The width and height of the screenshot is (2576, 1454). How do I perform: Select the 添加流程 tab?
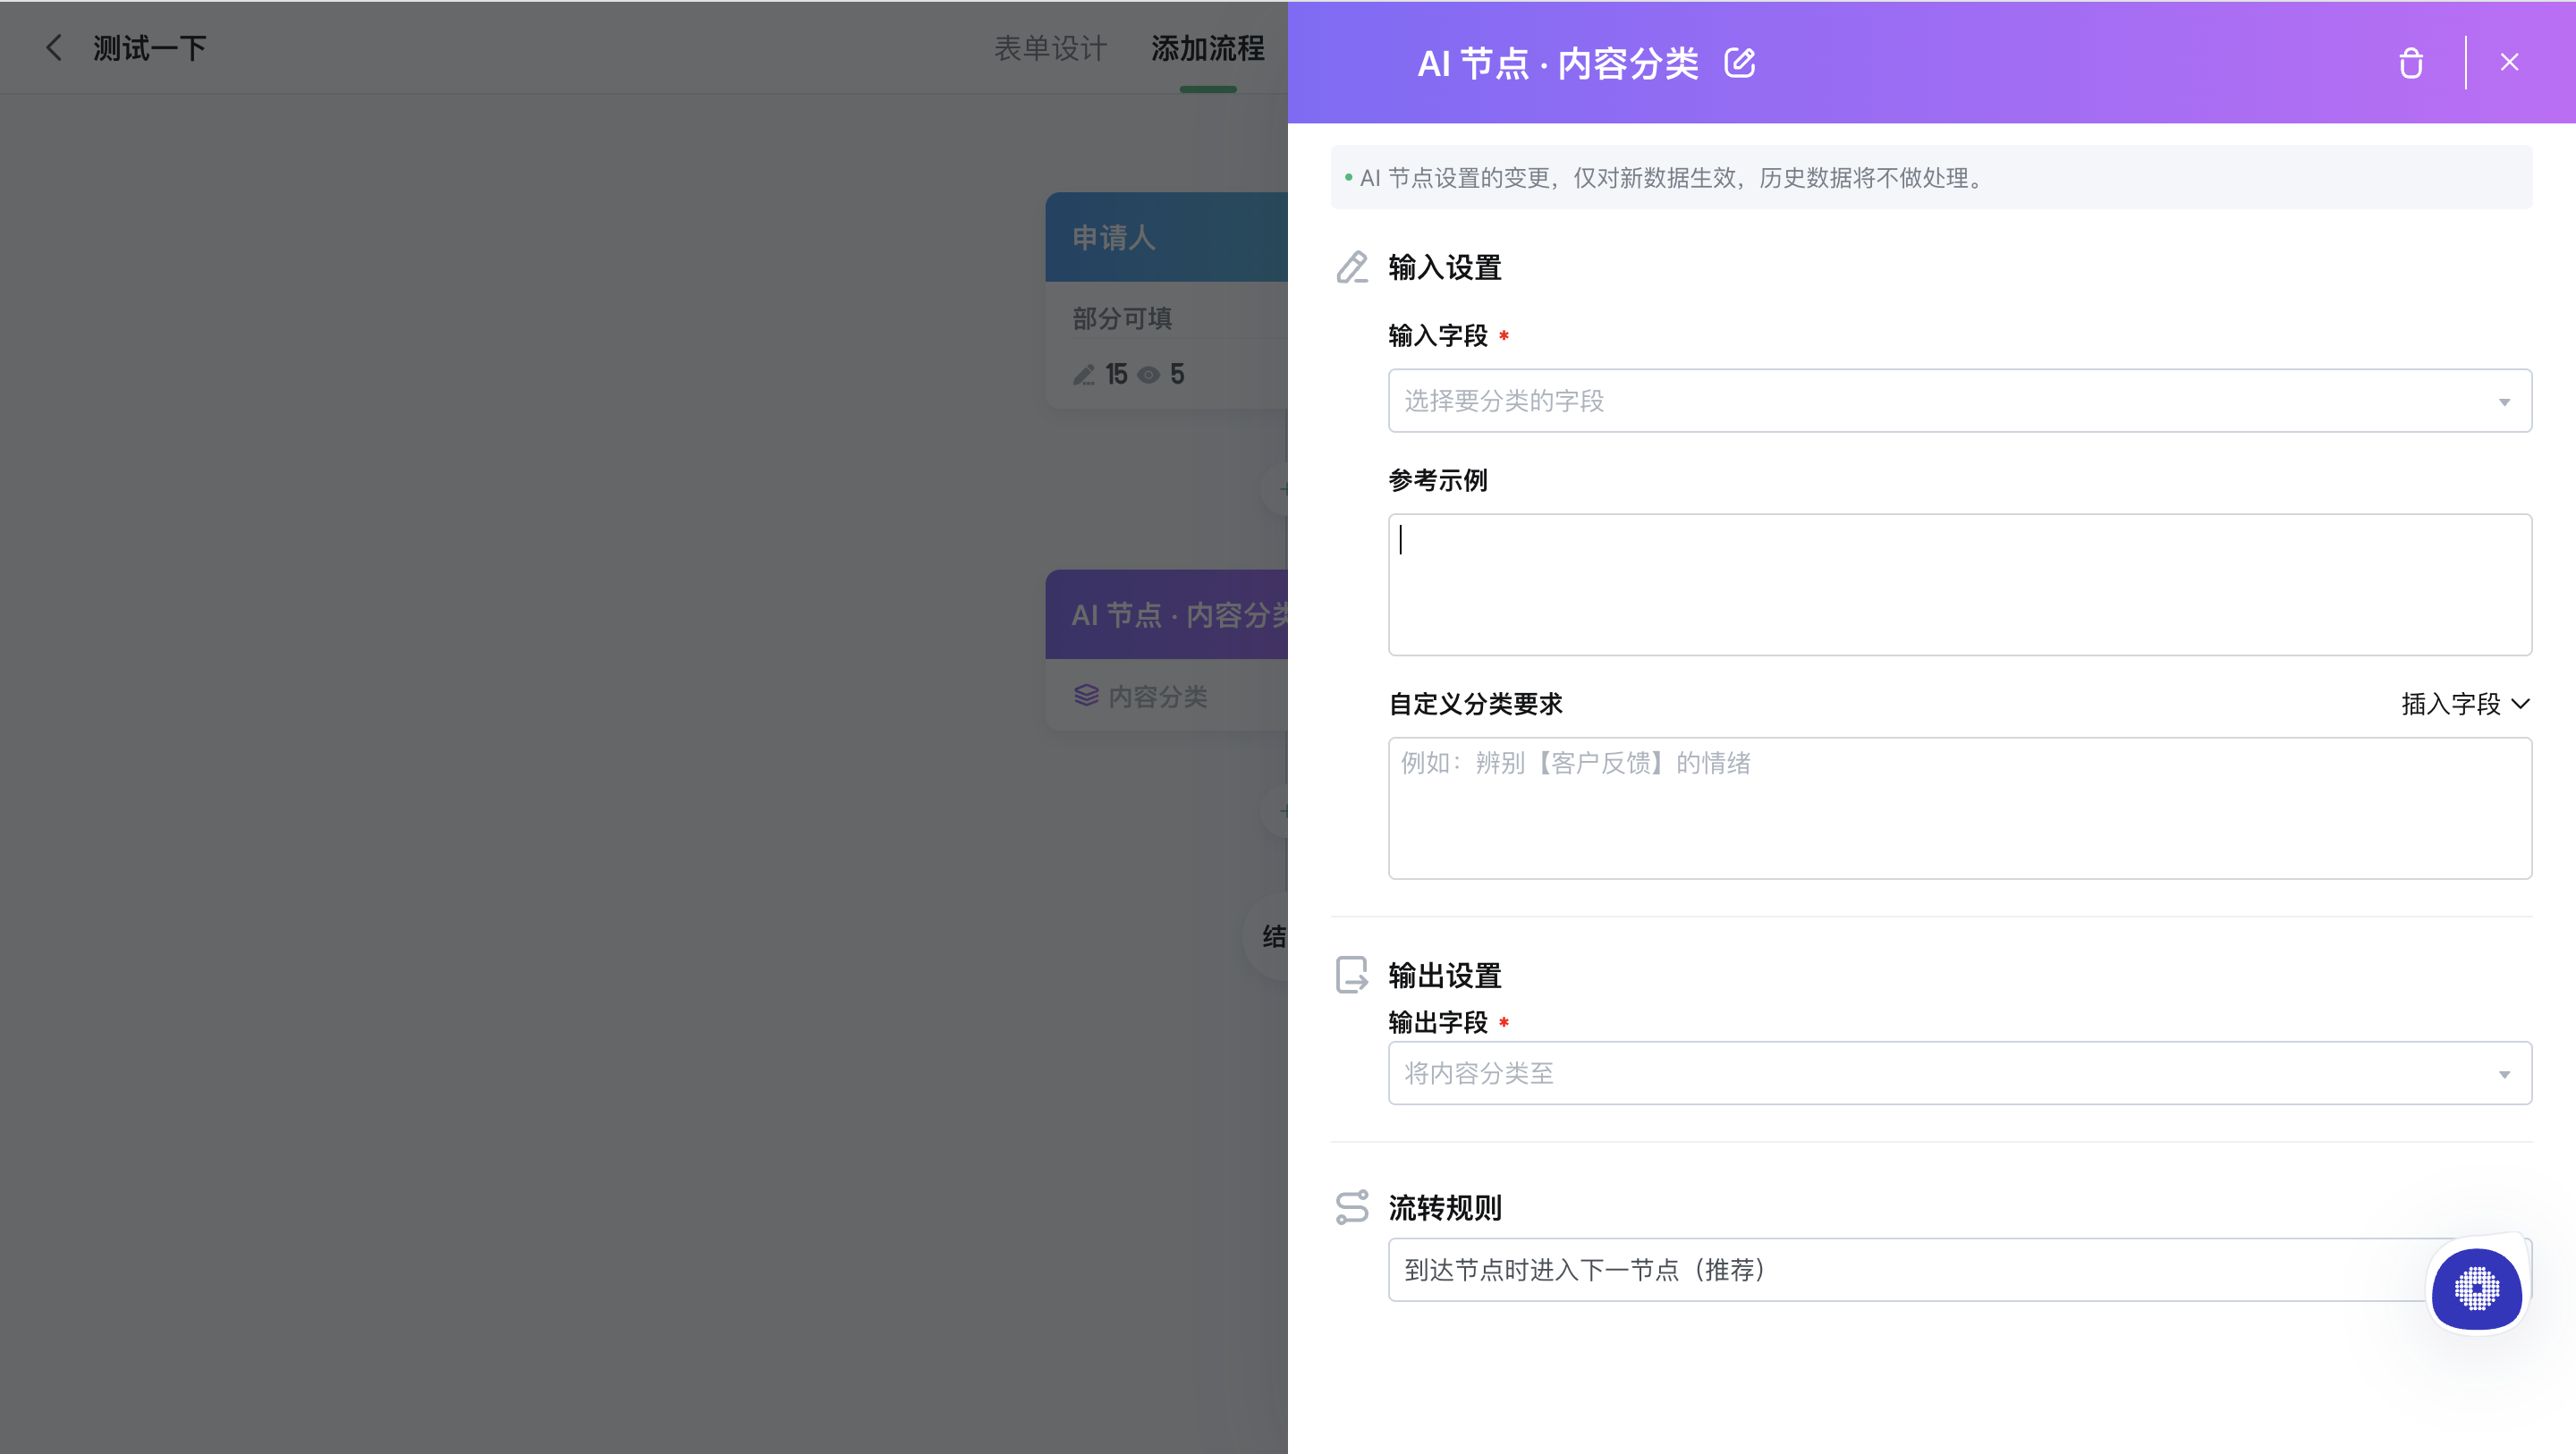(x=1207, y=48)
